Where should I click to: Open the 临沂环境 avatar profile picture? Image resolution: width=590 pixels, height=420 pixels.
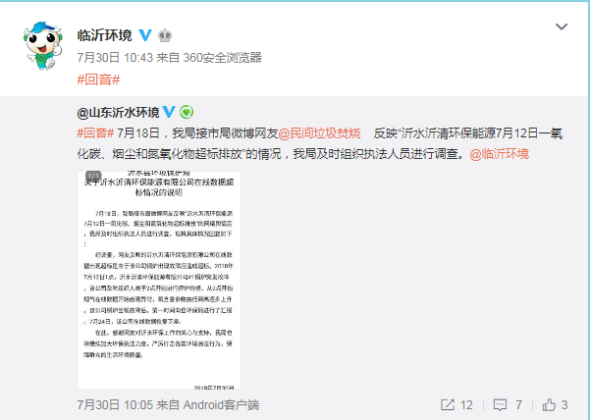[x=43, y=45]
